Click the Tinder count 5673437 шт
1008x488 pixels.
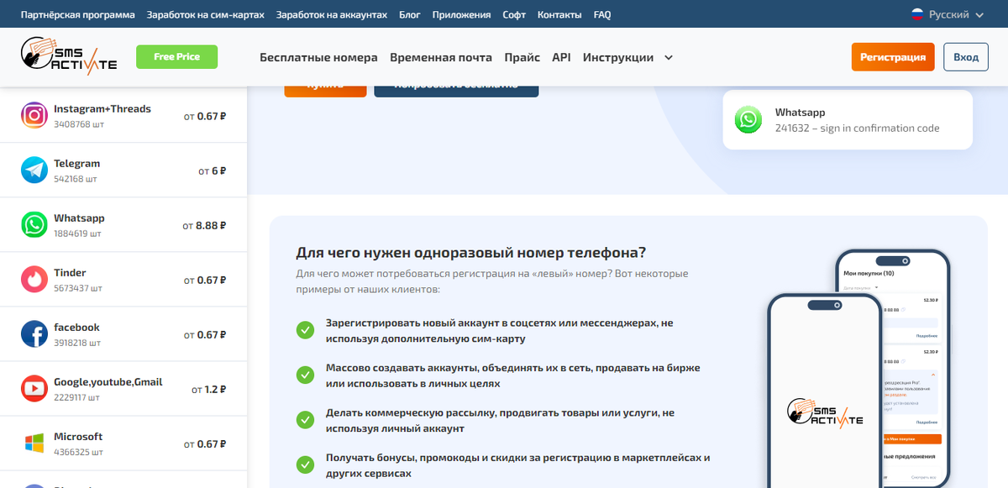(x=78, y=288)
